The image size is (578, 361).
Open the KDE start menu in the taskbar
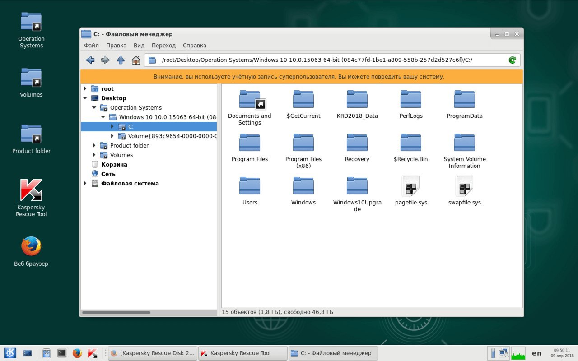click(x=10, y=353)
